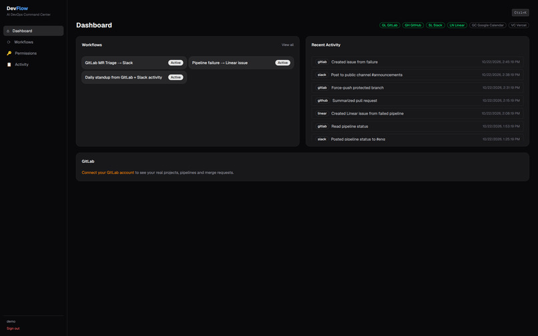
Task: Select 'Created issue from failure' activity row
Action: tap(417, 62)
